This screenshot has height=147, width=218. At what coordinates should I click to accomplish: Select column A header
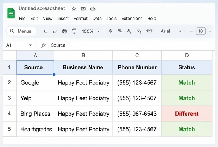35,55
